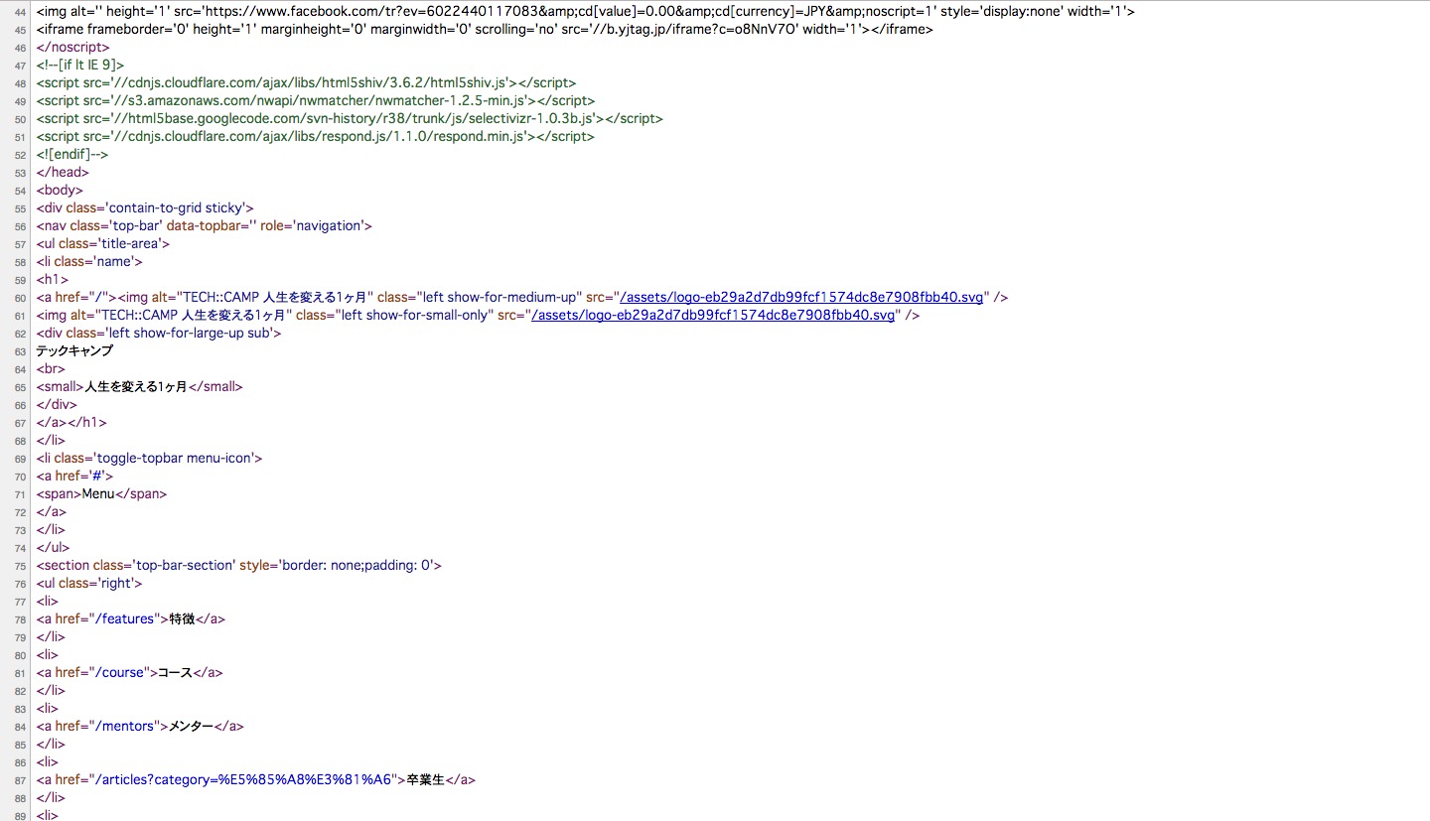This screenshot has width=1430, height=821.
Task: Open the logo SVG link on line 60
Action: click(801, 297)
